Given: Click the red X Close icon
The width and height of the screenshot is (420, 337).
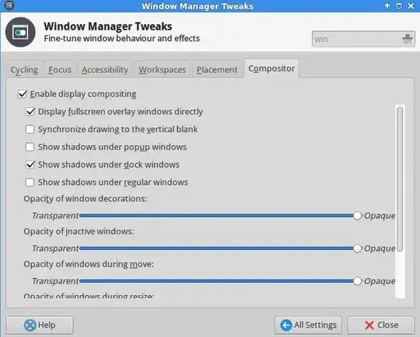Looking at the screenshot, I should [369, 325].
